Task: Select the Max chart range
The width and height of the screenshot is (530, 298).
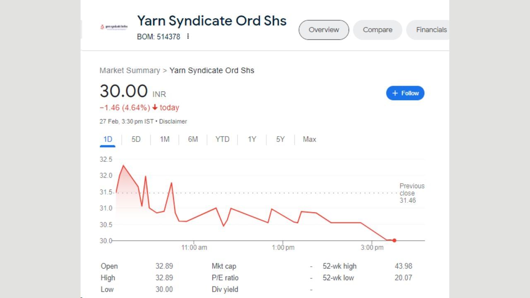Action: point(309,139)
